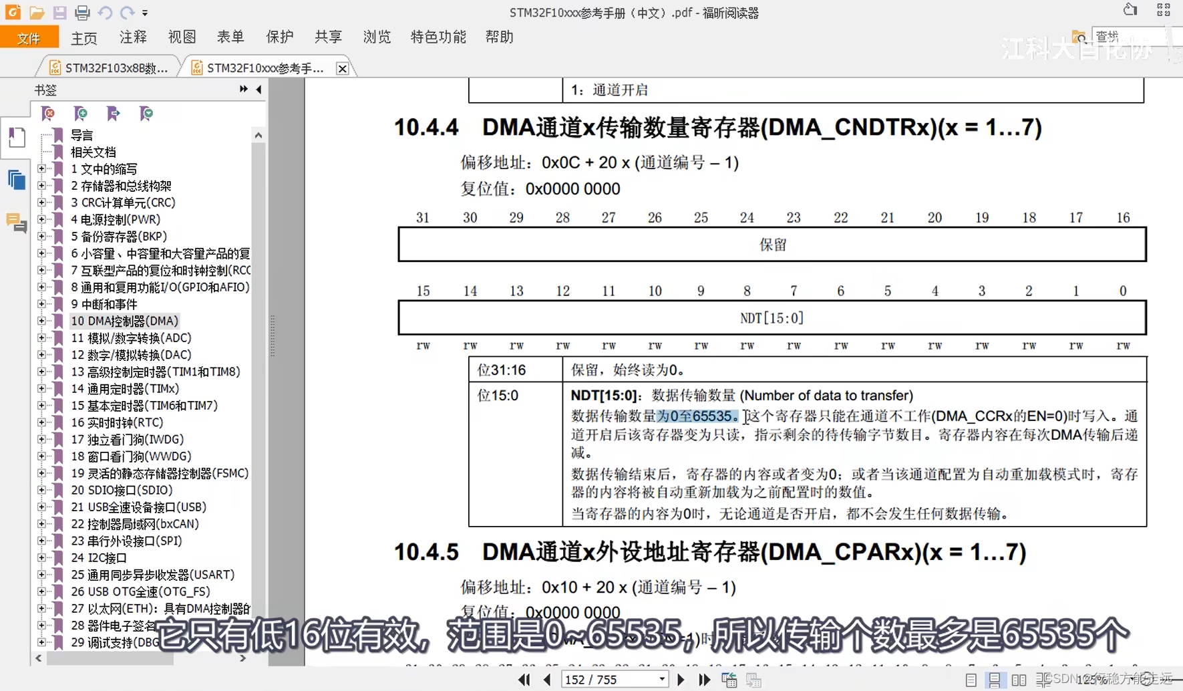The width and height of the screenshot is (1183, 691).
Task: Switch to the 表单 ribbon tab
Action: point(230,37)
